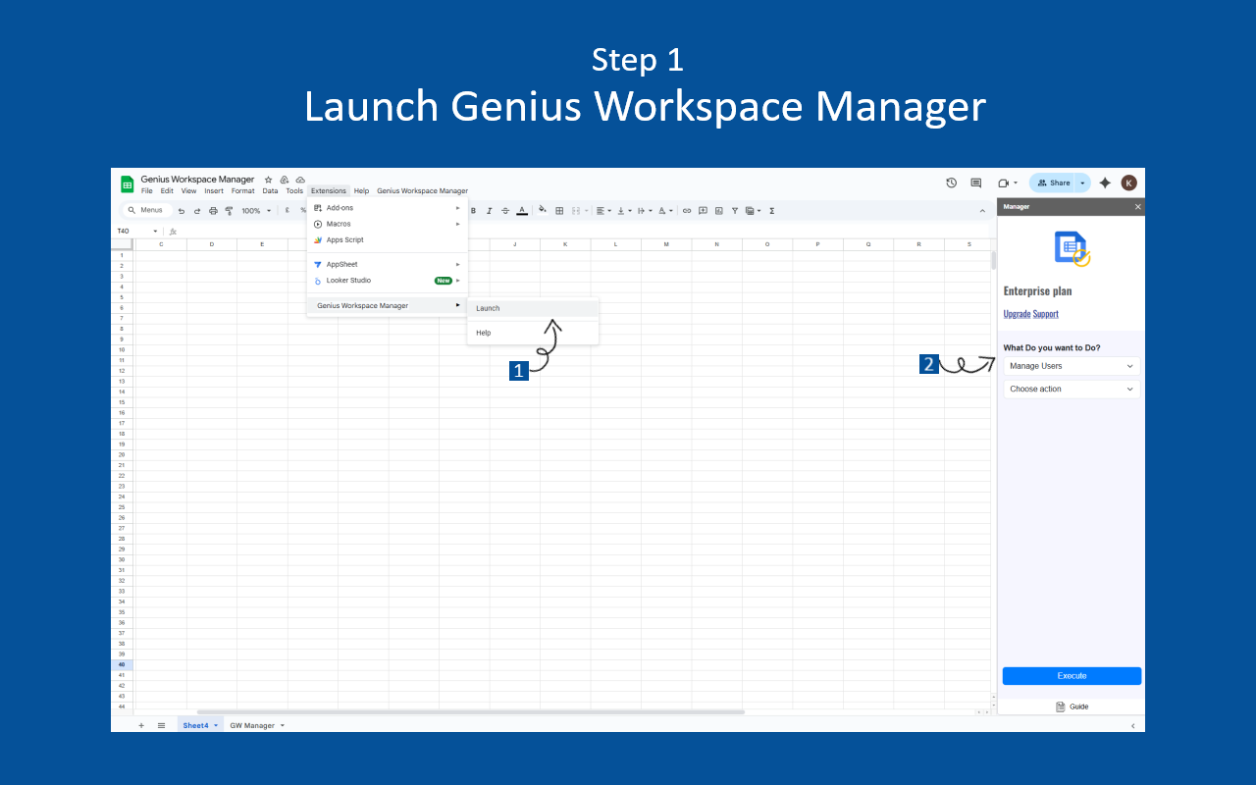Open text wrapping dropdown
Viewport: 1256px width, 785px height.
click(x=645, y=211)
